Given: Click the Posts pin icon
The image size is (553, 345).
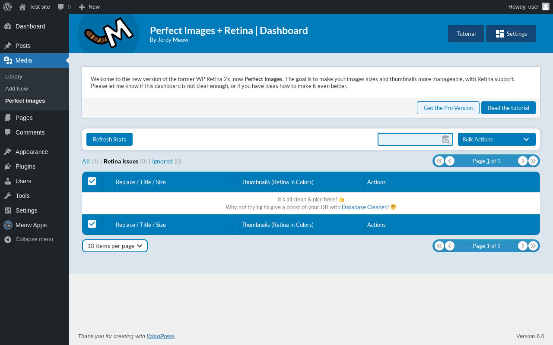Looking at the screenshot, I should click(8, 46).
